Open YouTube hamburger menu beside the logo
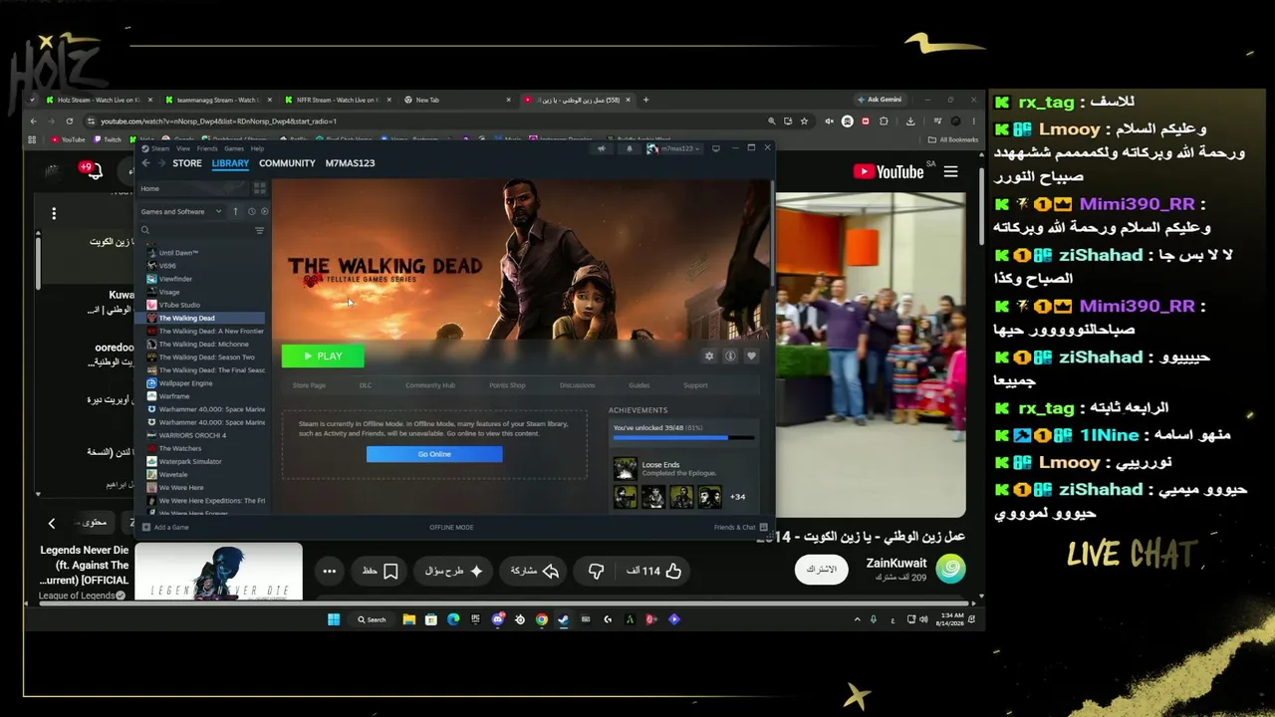 pos(951,171)
